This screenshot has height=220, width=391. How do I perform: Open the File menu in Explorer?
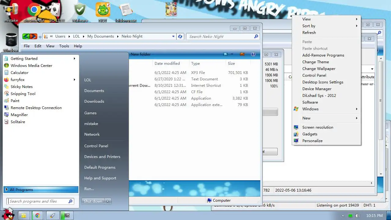(27, 46)
